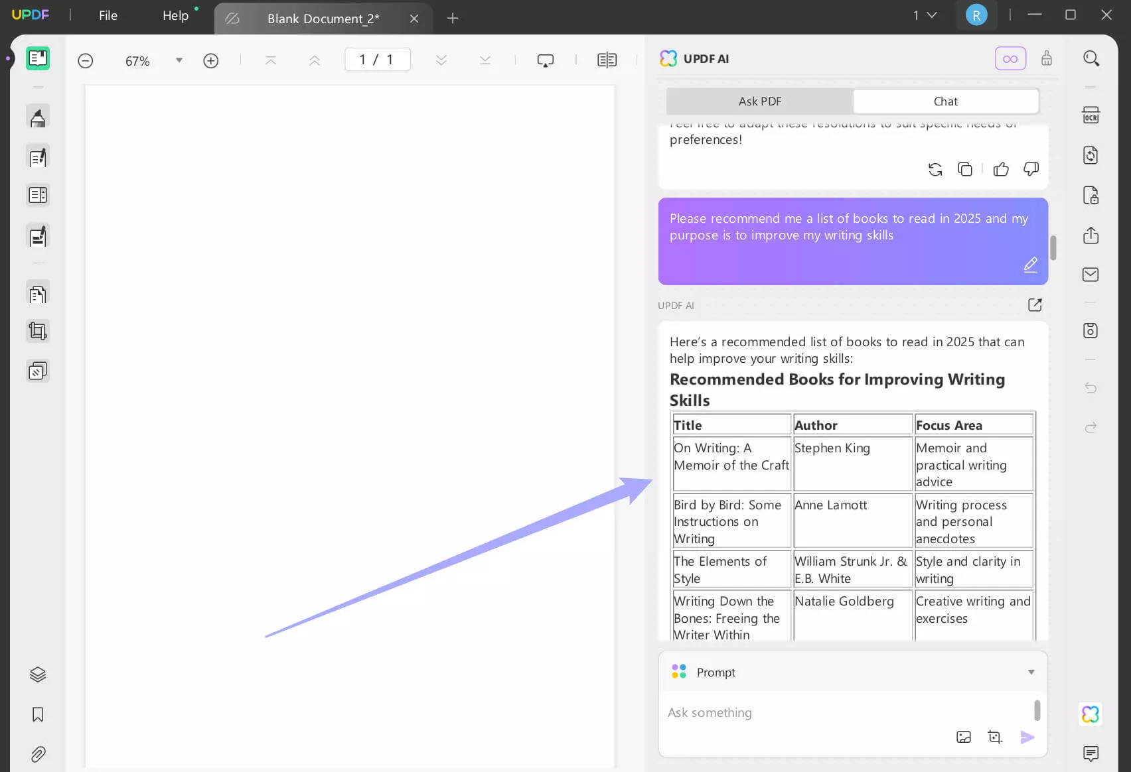Image resolution: width=1131 pixels, height=772 pixels.
Task: Open the Bookmarks panel
Action: 38,714
